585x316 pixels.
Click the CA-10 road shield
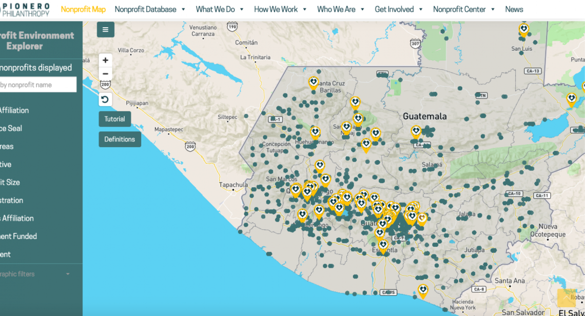pyautogui.click(x=514, y=193)
